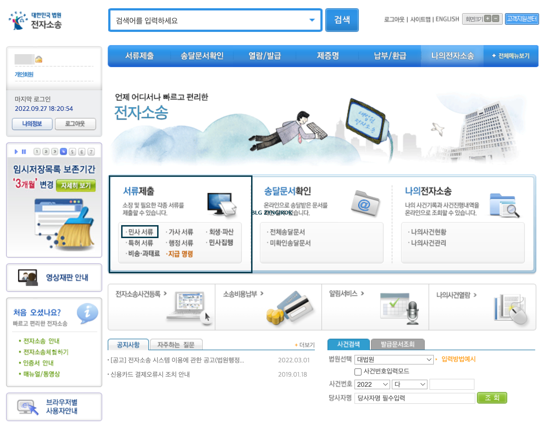Expand the search keyword dropdown arrow
544x425 pixels.
pos(312,20)
